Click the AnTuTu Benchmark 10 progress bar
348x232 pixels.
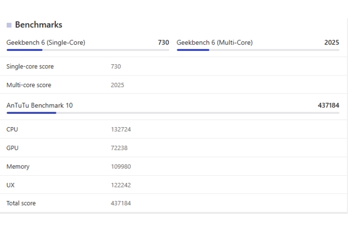pyautogui.click(x=173, y=113)
